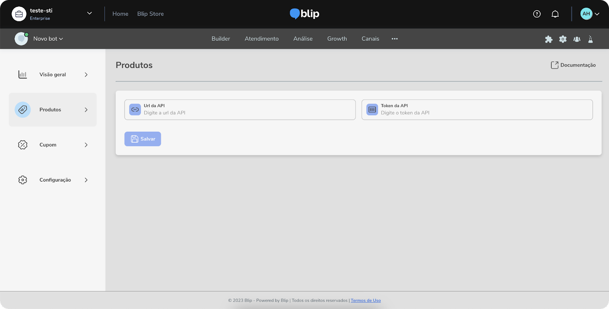Open the Cupom sidebar section
The width and height of the screenshot is (609, 309).
tap(53, 145)
